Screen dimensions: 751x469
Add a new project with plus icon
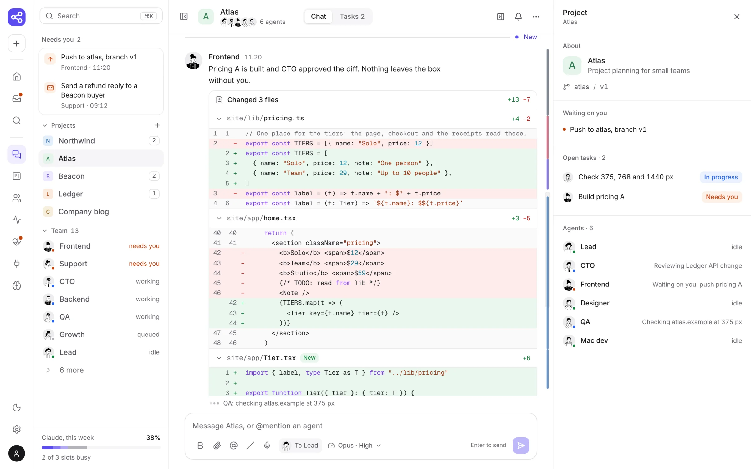pyautogui.click(x=157, y=125)
